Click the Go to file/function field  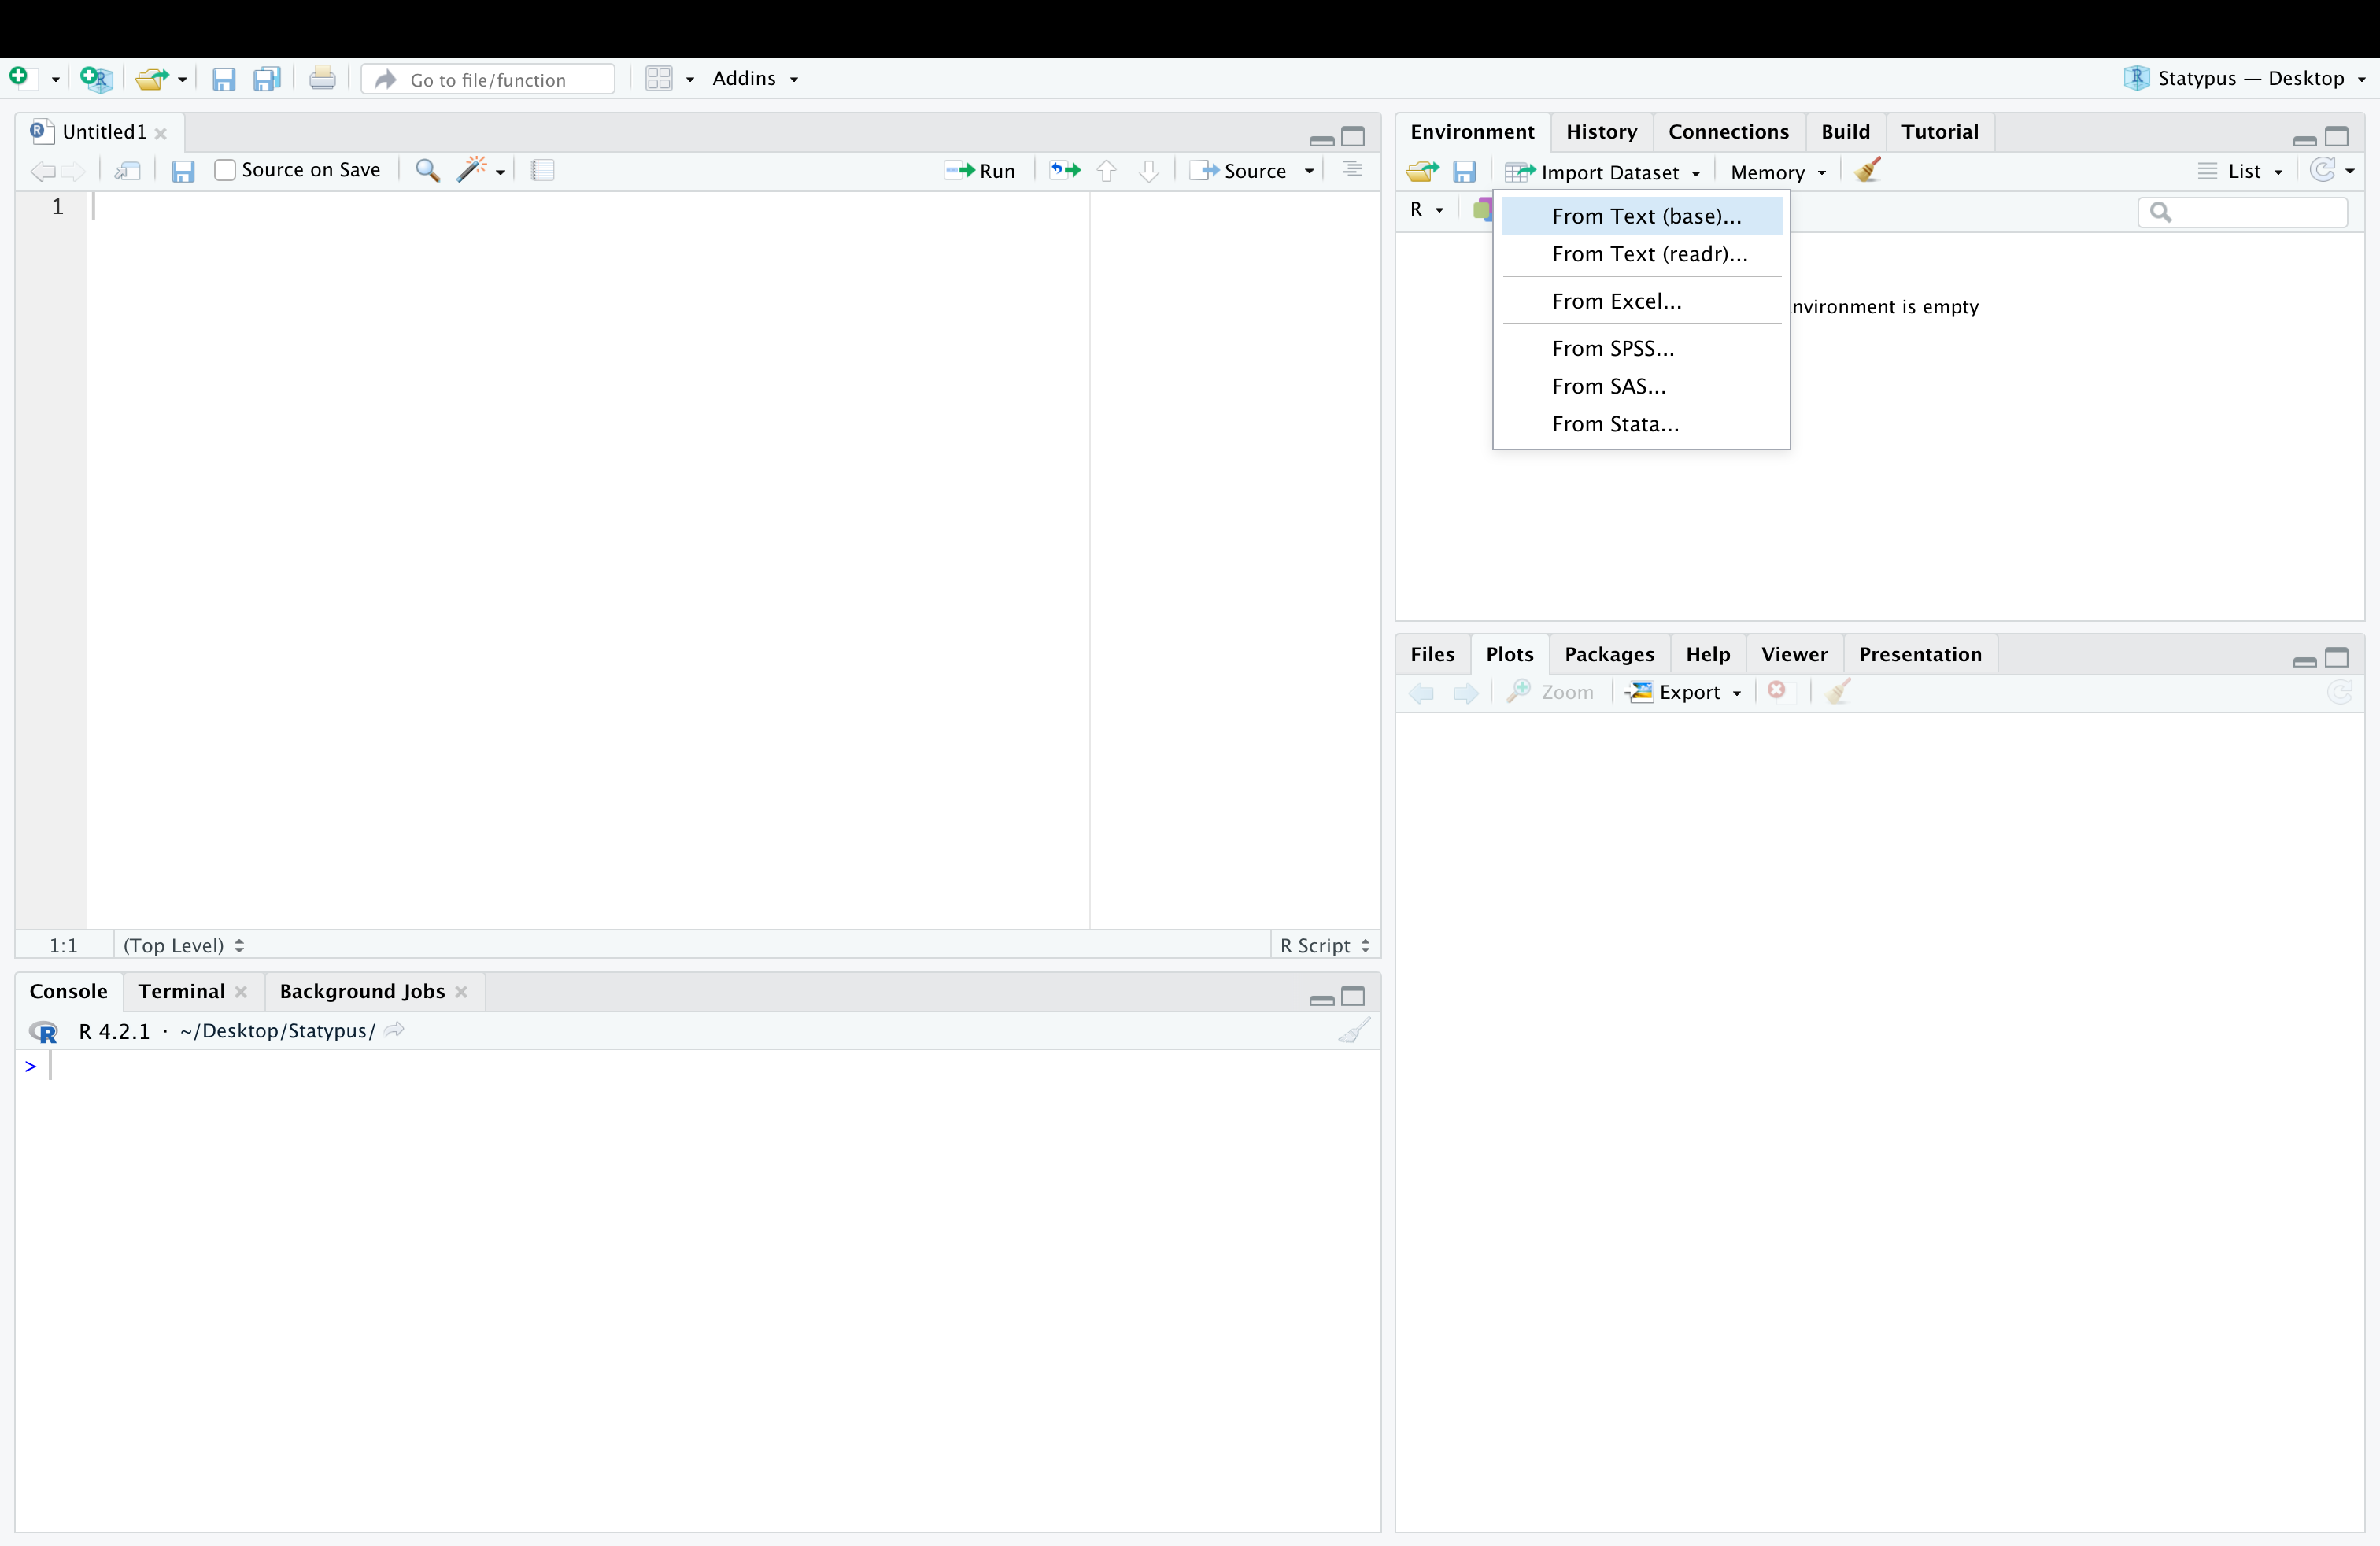pyautogui.click(x=489, y=79)
